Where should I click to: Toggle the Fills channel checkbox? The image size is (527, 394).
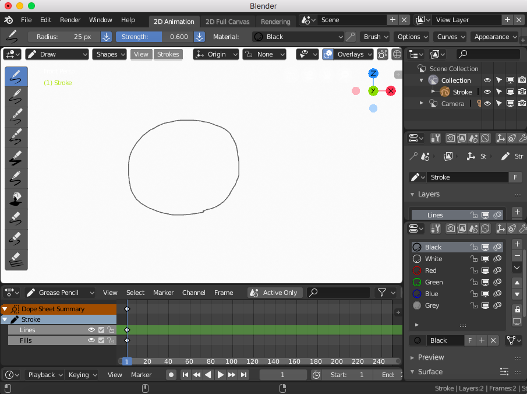(x=101, y=340)
